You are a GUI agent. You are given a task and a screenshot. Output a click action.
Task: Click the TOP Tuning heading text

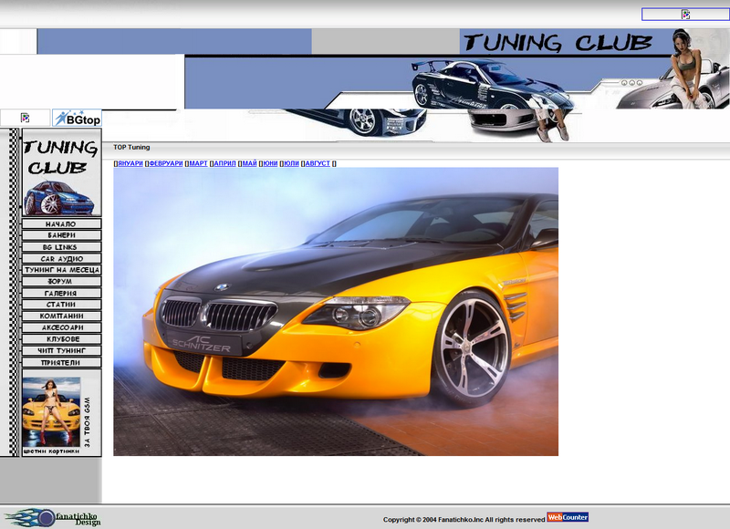(131, 147)
